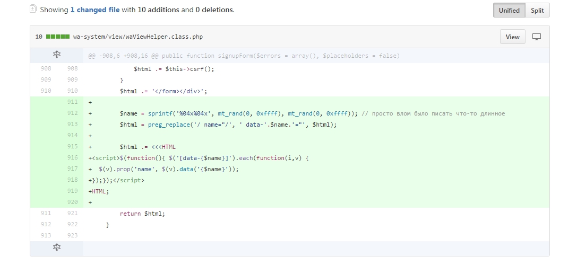Click the green diffstat squares indicator
The image size is (586, 257).
point(57,37)
